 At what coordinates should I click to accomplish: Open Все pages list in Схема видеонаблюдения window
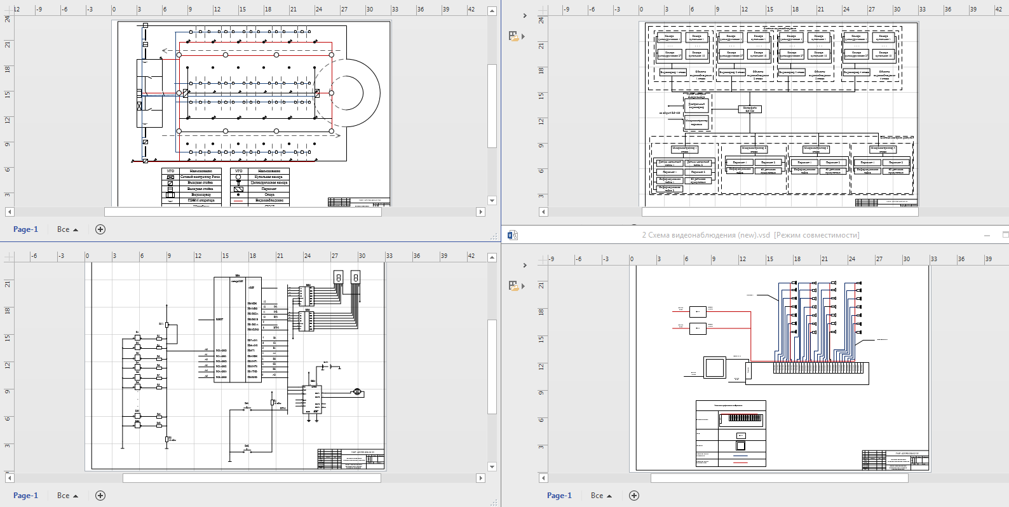[601, 496]
